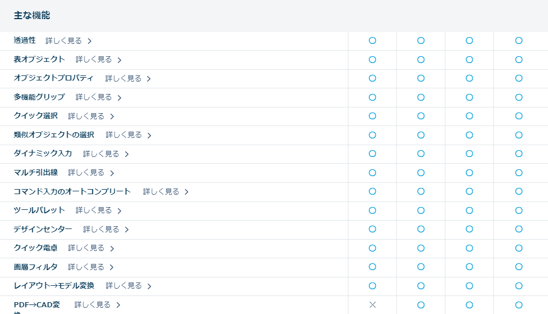Open 詳しく見る for クイック電卓
This screenshot has height=314, width=548.
(86, 248)
